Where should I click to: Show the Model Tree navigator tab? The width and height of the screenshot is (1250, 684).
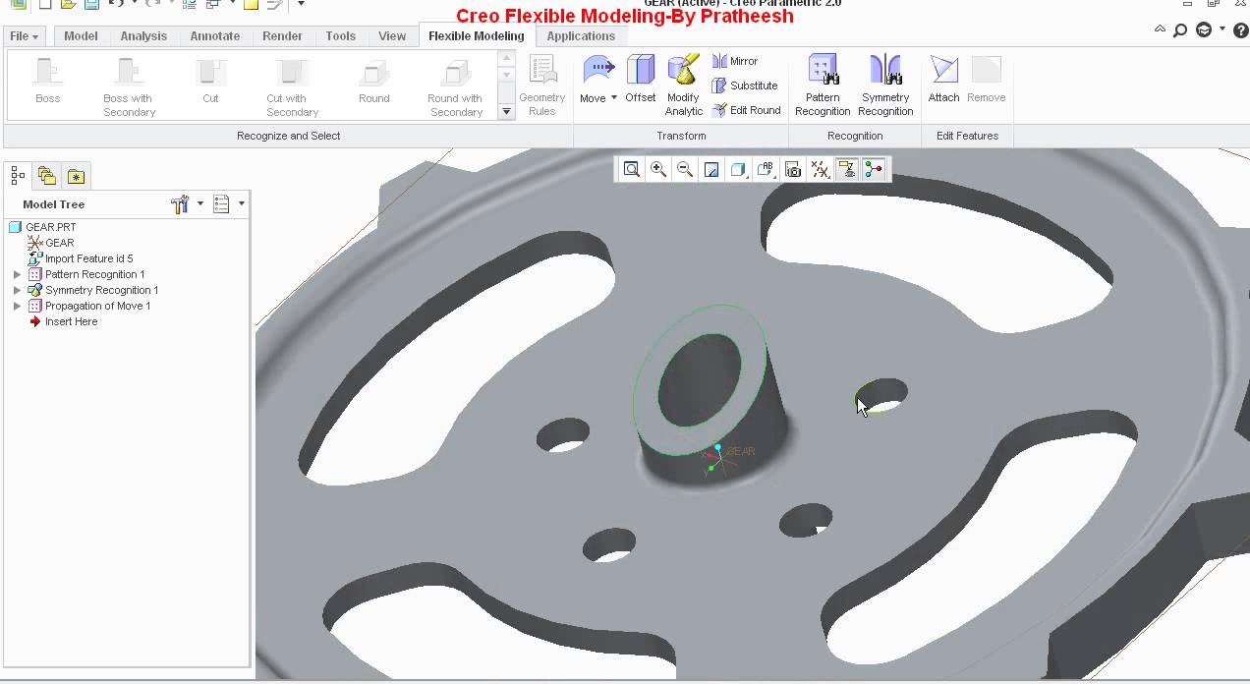point(18,176)
